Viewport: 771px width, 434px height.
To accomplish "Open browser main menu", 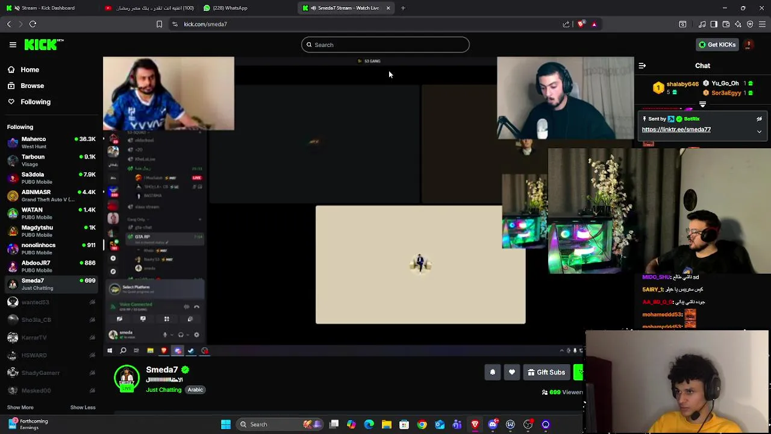I will pyautogui.click(x=763, y=24).
